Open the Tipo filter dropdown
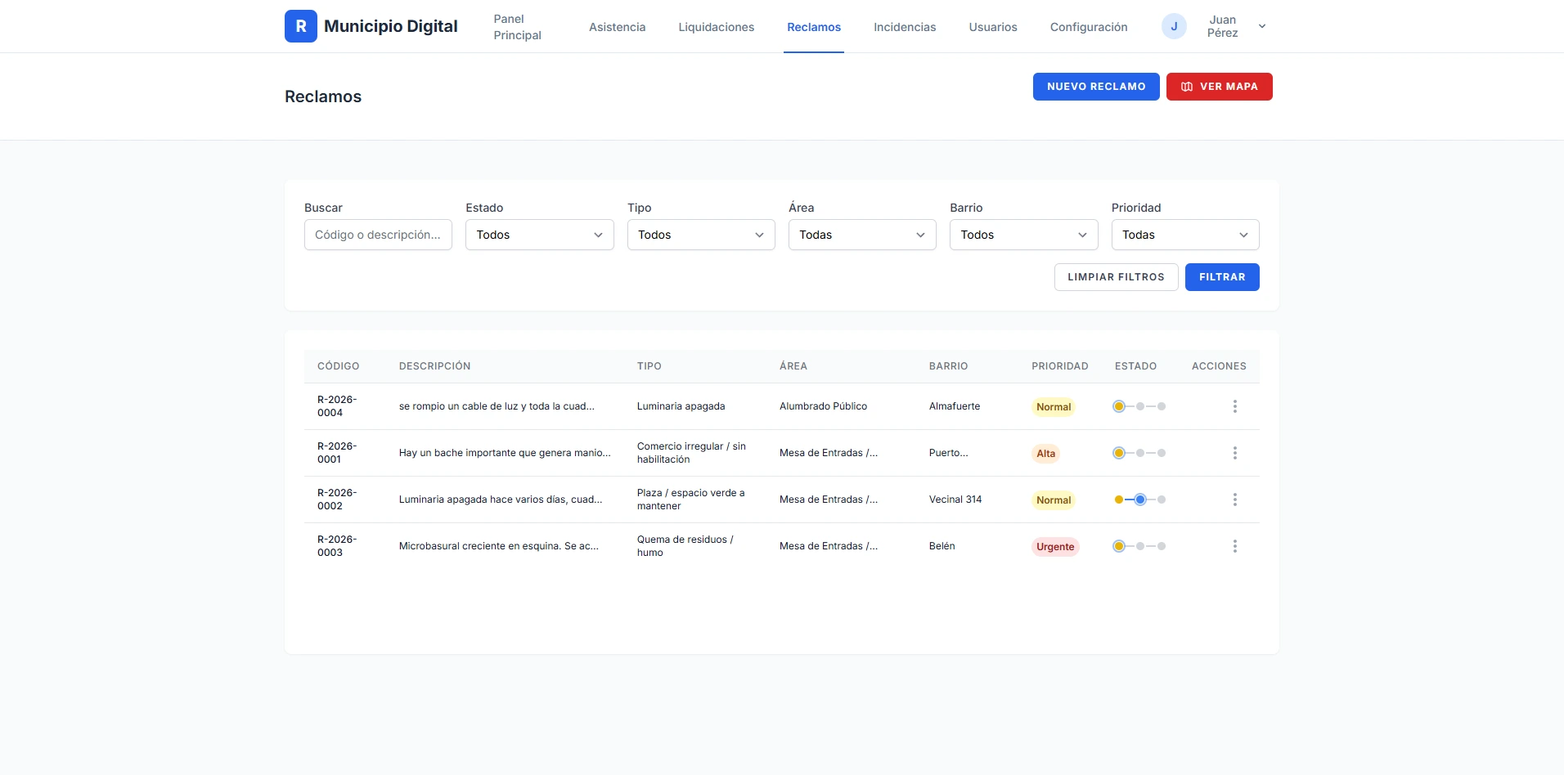 701,235
